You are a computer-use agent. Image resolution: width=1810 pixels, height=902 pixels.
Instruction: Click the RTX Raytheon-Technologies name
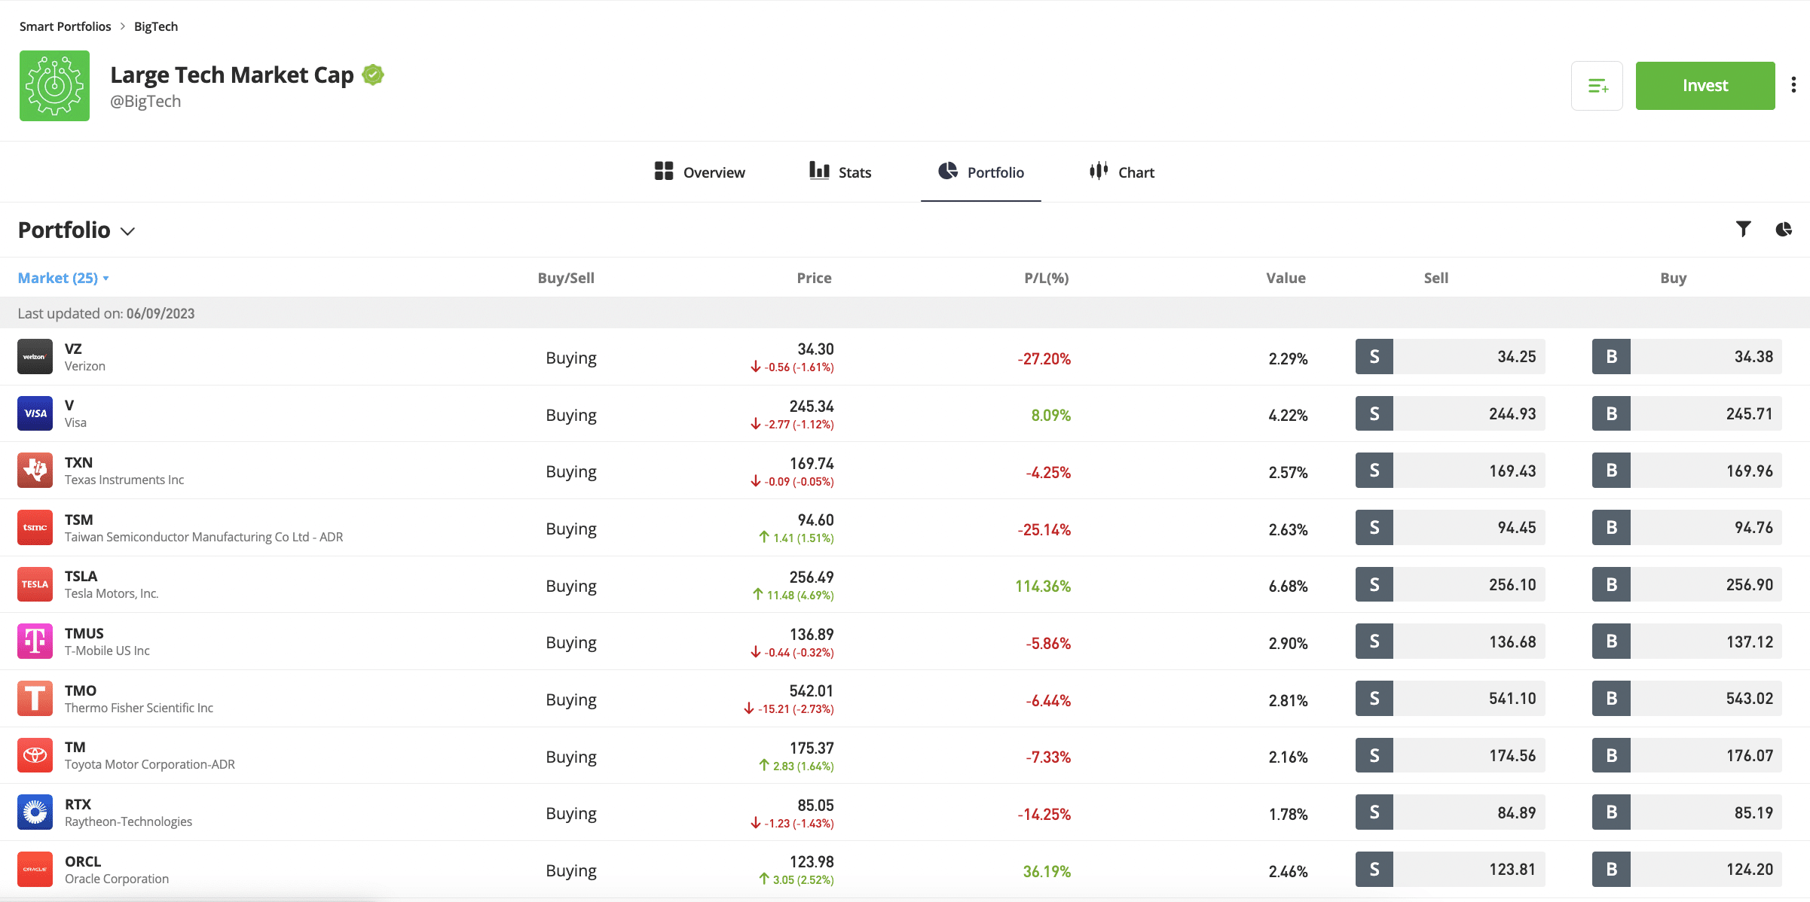point(128,812)
